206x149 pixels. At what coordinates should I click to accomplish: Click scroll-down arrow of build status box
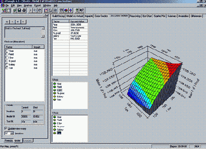click(x=43, y=36)
